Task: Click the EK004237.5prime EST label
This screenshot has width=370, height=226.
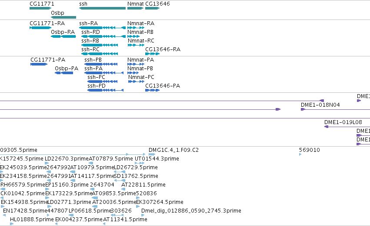Action: click(79, 220)
